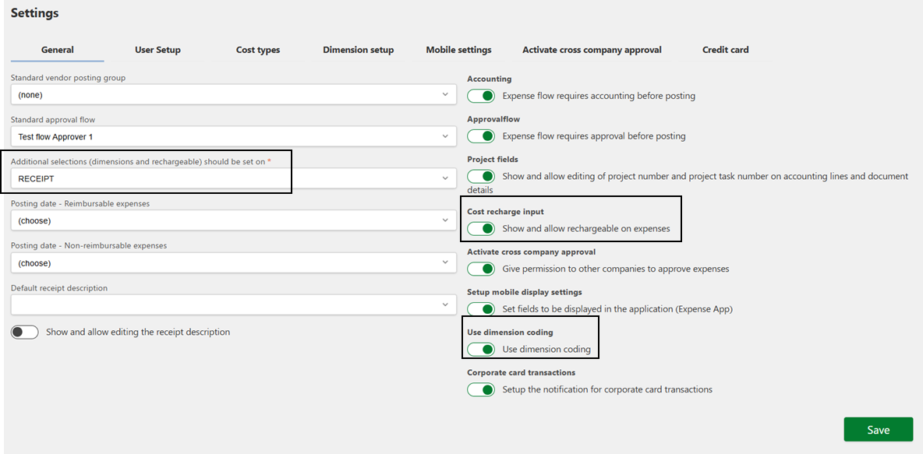Expand the Standard approval flow dropdown

[234, 136]
